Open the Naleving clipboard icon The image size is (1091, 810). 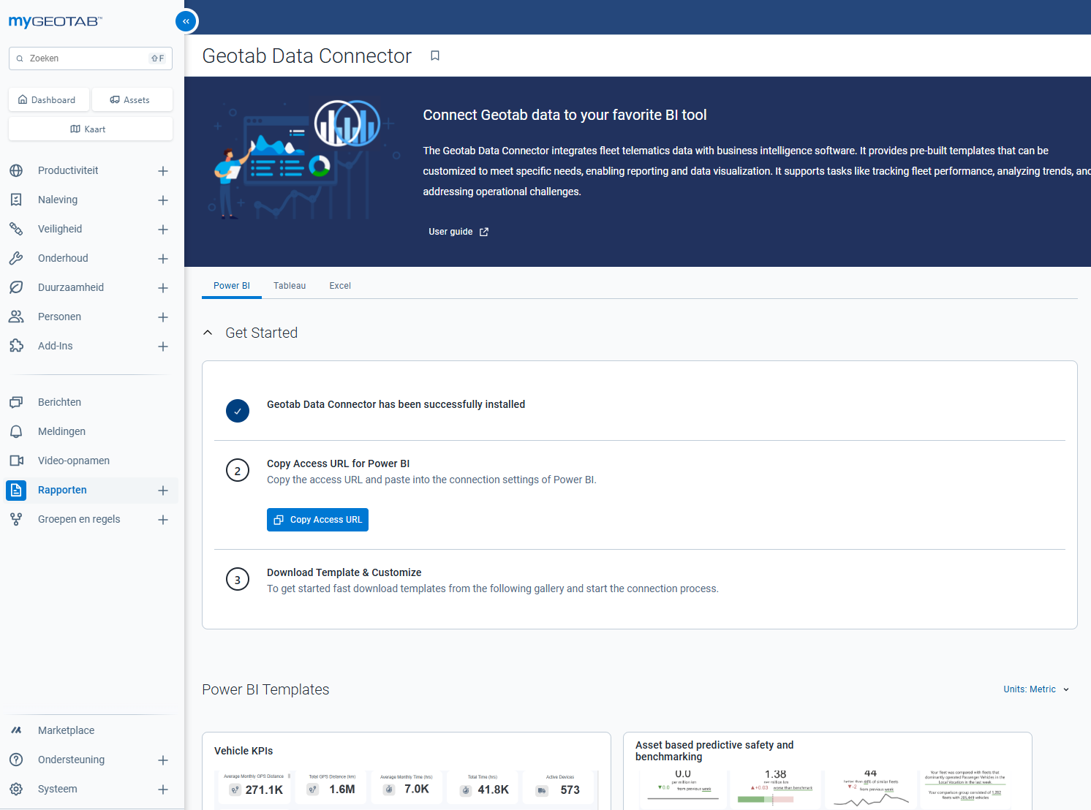pos(16,200)
